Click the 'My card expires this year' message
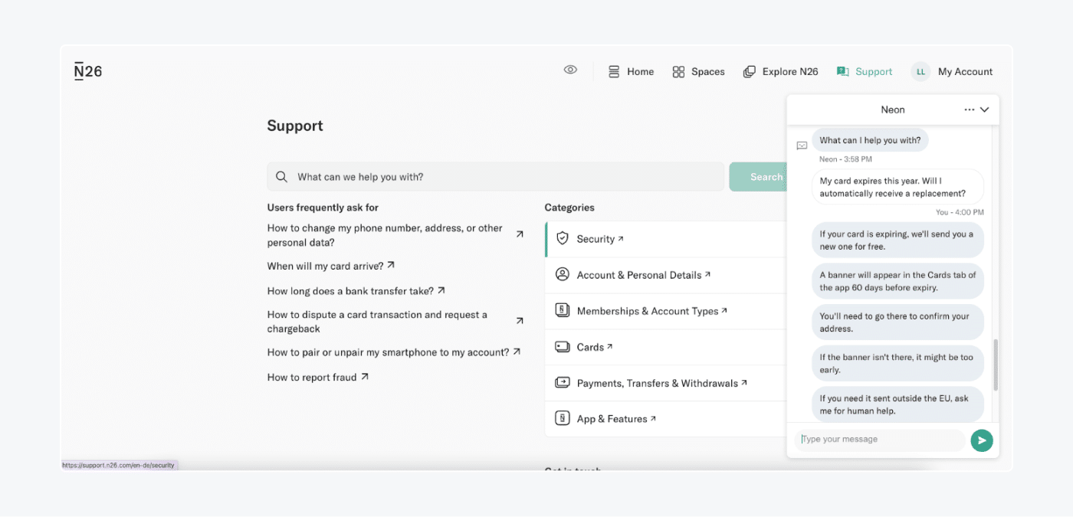The width and height of the screenshot is (1073, 517). [897, 187]
